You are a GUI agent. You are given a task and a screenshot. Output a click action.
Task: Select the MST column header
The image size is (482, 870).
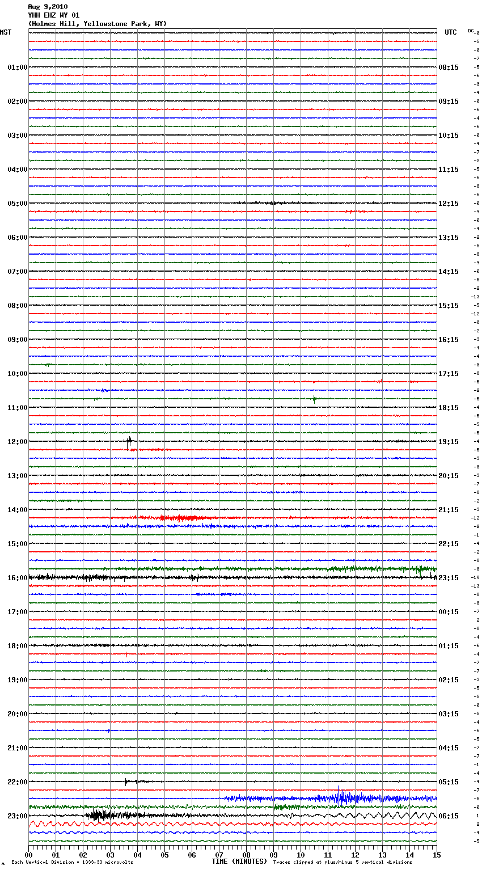[6, 32]
